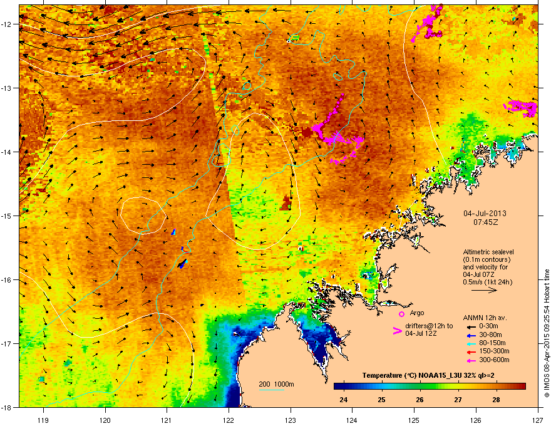Image resolution: width=551 pixels, height=426 pixels.
Task: Click the blue ANMN current arrows near 15.8°S
Action: pos(182,264)
